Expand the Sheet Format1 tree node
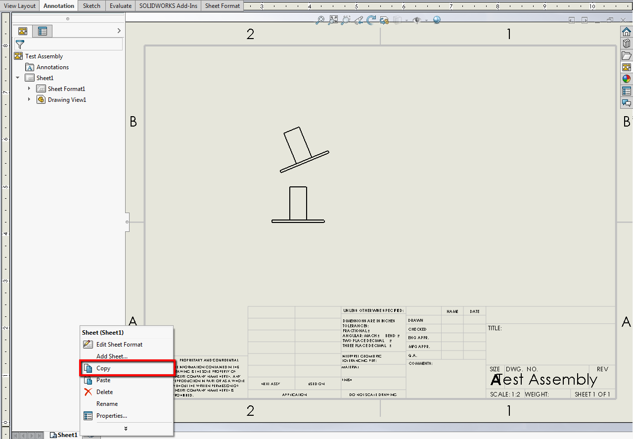Image resolution: width=633 pixels, height=439 pixels. [29, 88]
